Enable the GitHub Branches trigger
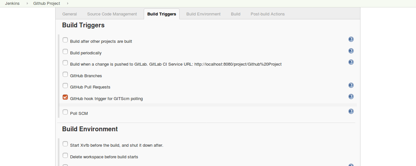Viewport: 416px width, 166px height. tap(65, 74)
